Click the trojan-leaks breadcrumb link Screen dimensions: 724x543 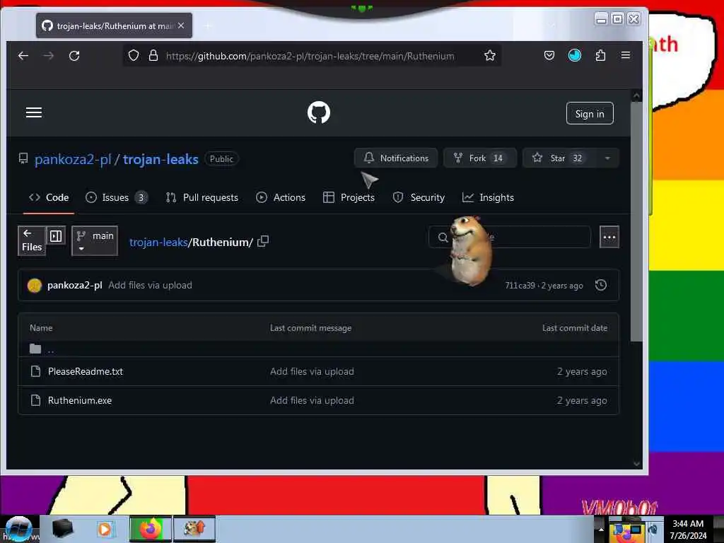click(158, 243)
